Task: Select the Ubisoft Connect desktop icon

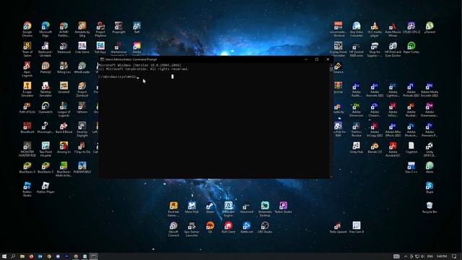Action: 173,229
